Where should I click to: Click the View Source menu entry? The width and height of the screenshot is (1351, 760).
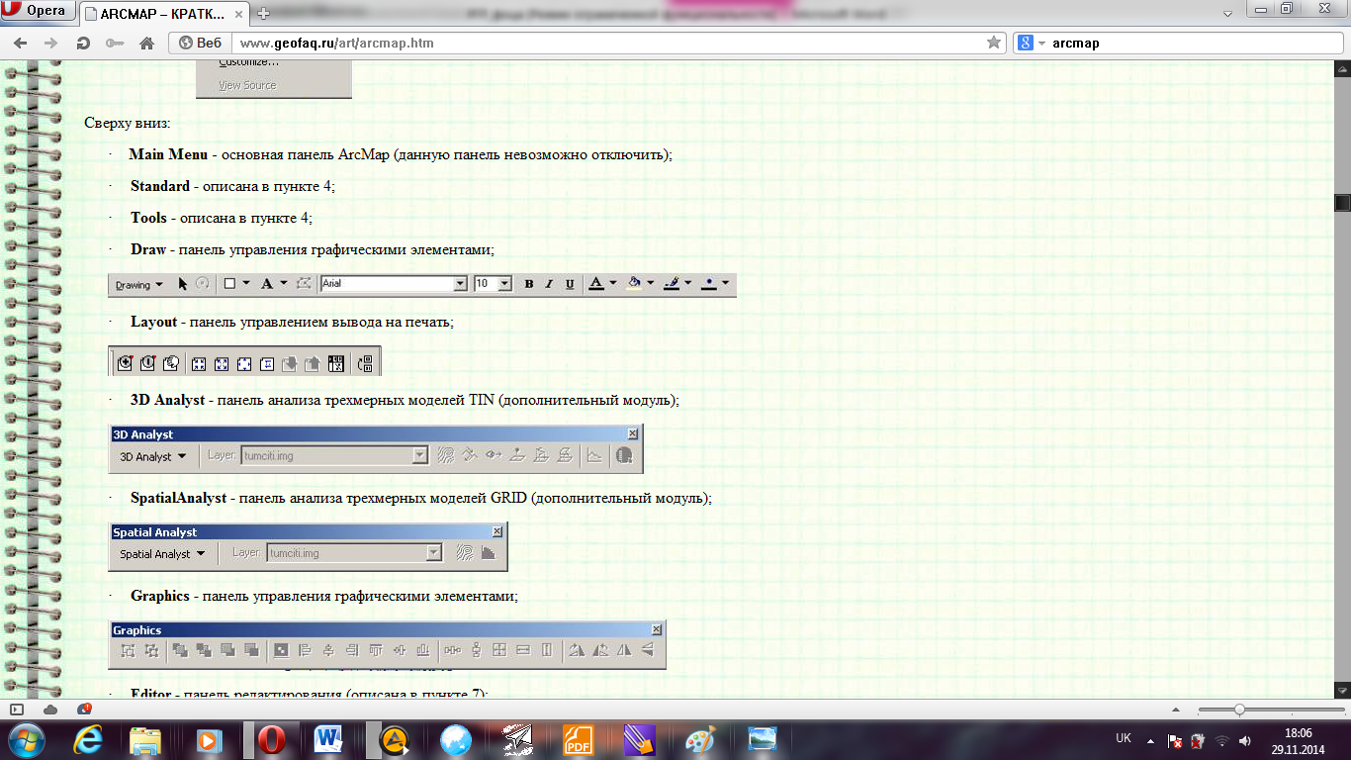pos(246,85)
